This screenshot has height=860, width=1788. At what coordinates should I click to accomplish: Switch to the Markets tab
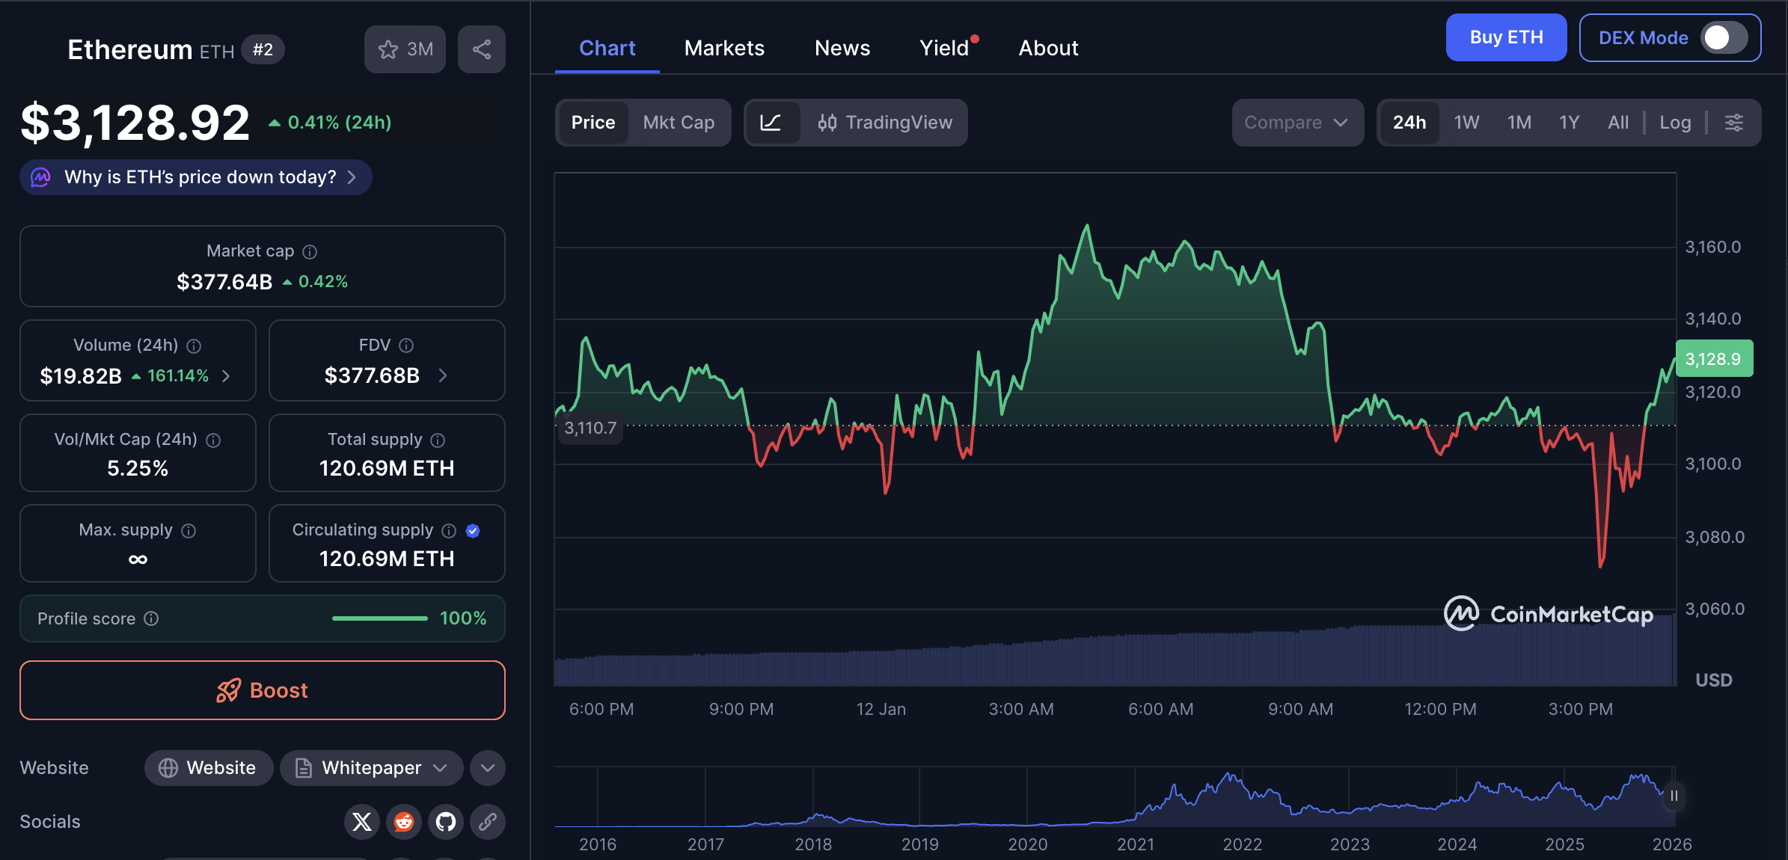[723, 47]
